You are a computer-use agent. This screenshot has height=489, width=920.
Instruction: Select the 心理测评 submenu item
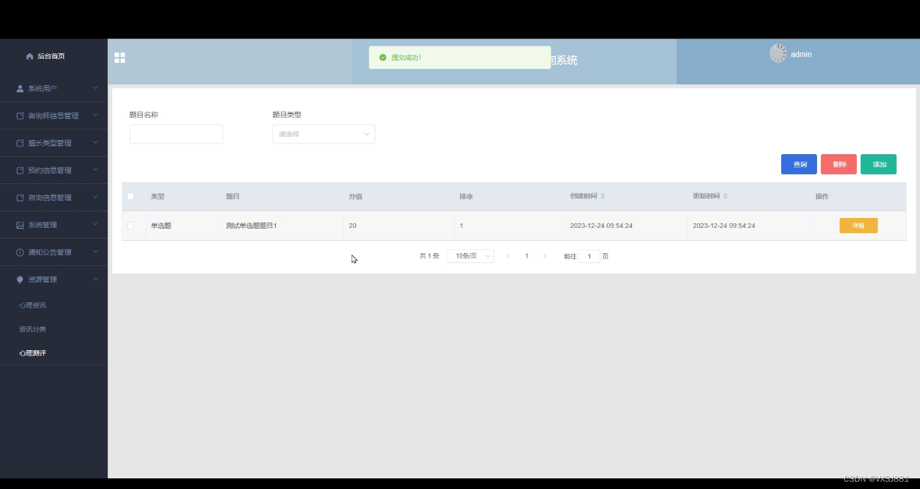coord(33,353)
